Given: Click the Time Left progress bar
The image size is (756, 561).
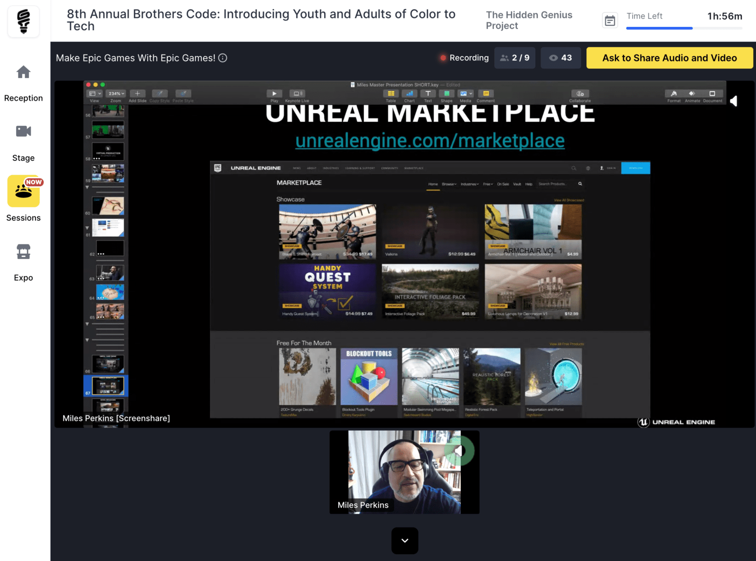Looking at the screenshot, I should point(684,28).
